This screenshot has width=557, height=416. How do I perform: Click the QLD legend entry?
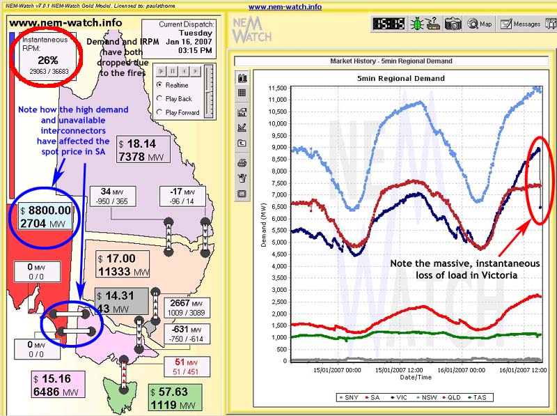(451, 397)
